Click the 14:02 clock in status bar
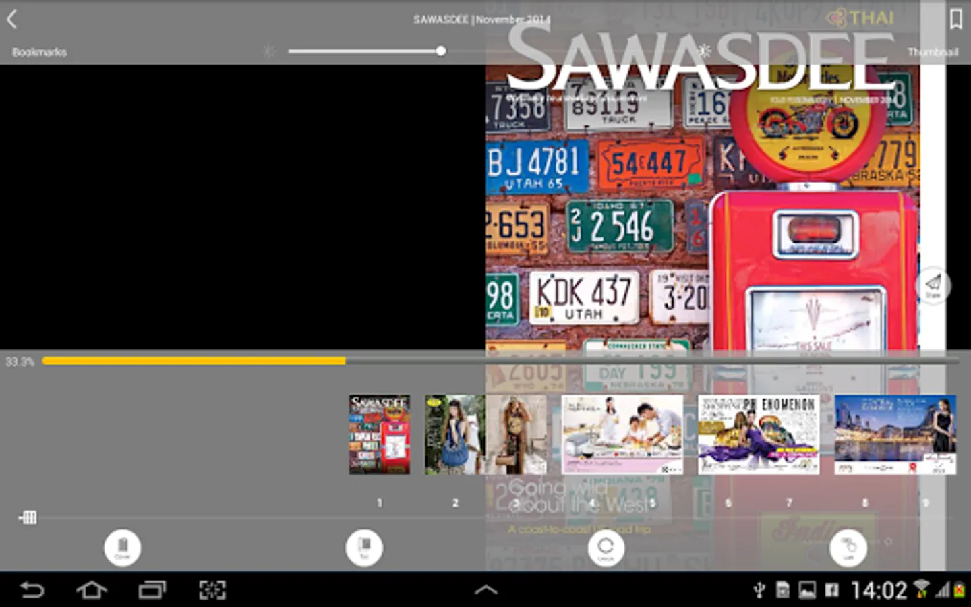 click(x=879, y=591)
